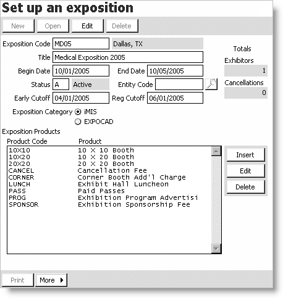
Task: Click the 'Paid Passes' product name
Action: [101, 191]
